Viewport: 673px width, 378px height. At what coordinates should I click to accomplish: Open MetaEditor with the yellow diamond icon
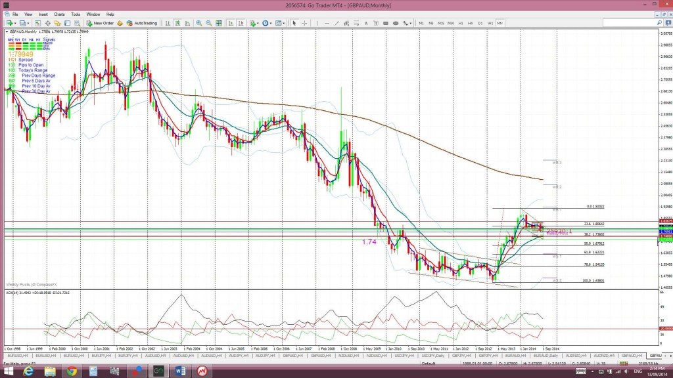tap(120, 23)
